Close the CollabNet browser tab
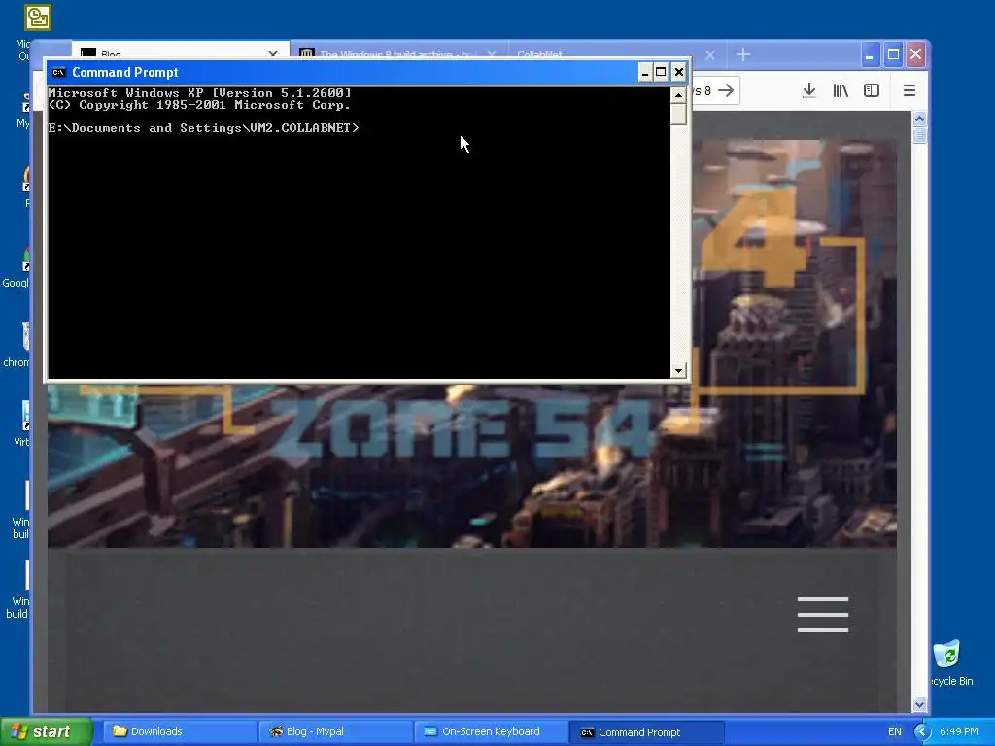This screenshot has width=995, height=746. 710,55
